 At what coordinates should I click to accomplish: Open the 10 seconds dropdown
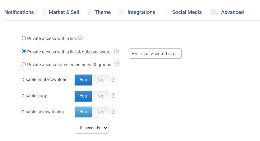[92, 128]
